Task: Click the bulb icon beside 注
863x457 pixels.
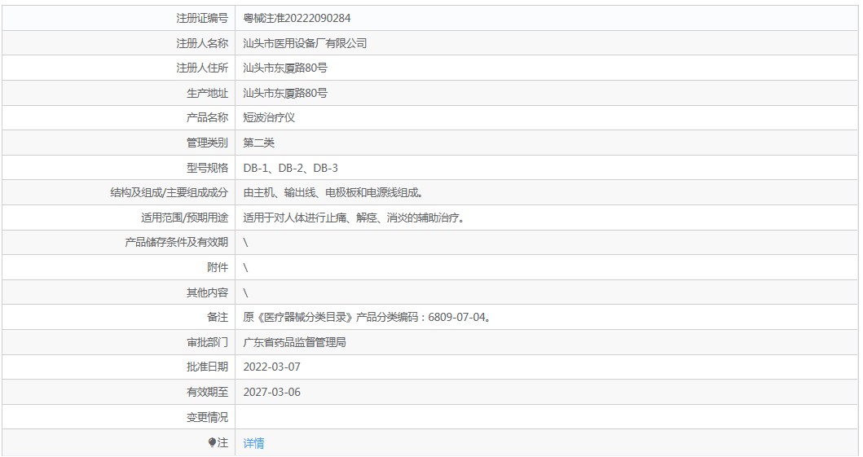Action: click(212, 442)
